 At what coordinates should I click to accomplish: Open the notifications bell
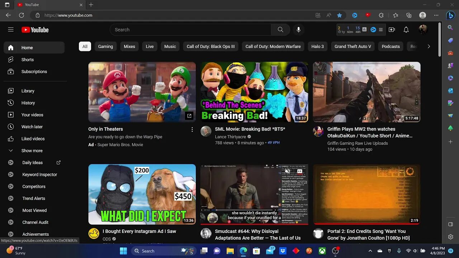[406, 30]
